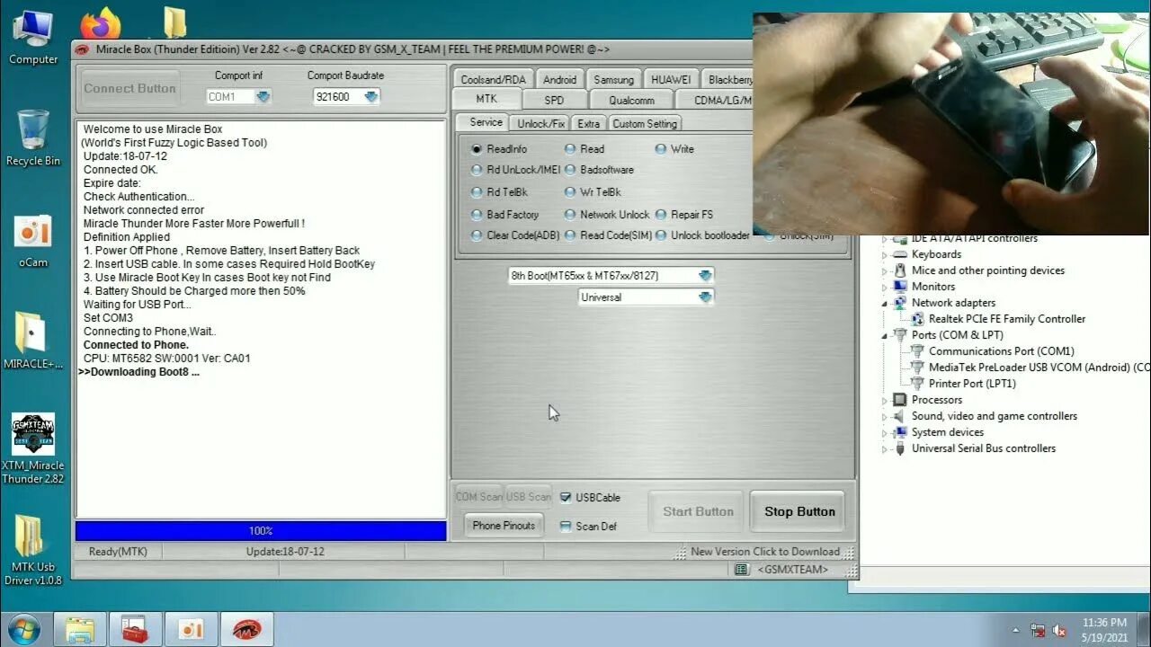Expand Universal Serial Bus controllers node
1151x647 pixels.
pyautogui.click(x=885, y=448)
